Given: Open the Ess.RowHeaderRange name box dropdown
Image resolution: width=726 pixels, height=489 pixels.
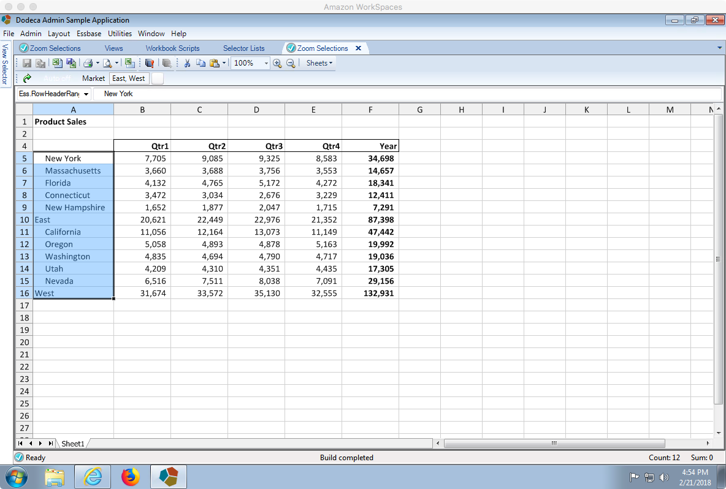Looking at the screenshot, I should tap(86, 94).
